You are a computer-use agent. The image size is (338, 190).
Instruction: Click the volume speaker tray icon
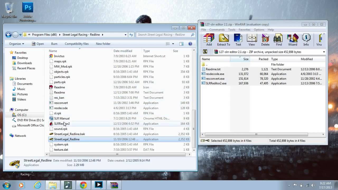point(313,185)
